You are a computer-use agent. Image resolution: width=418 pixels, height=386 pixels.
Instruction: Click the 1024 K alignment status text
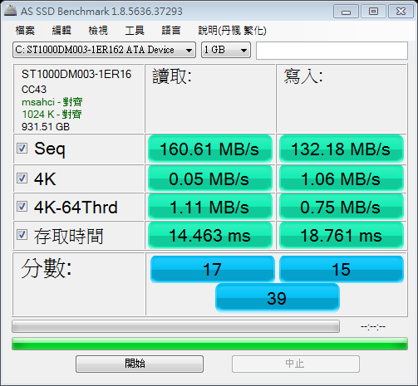point(52,115)
